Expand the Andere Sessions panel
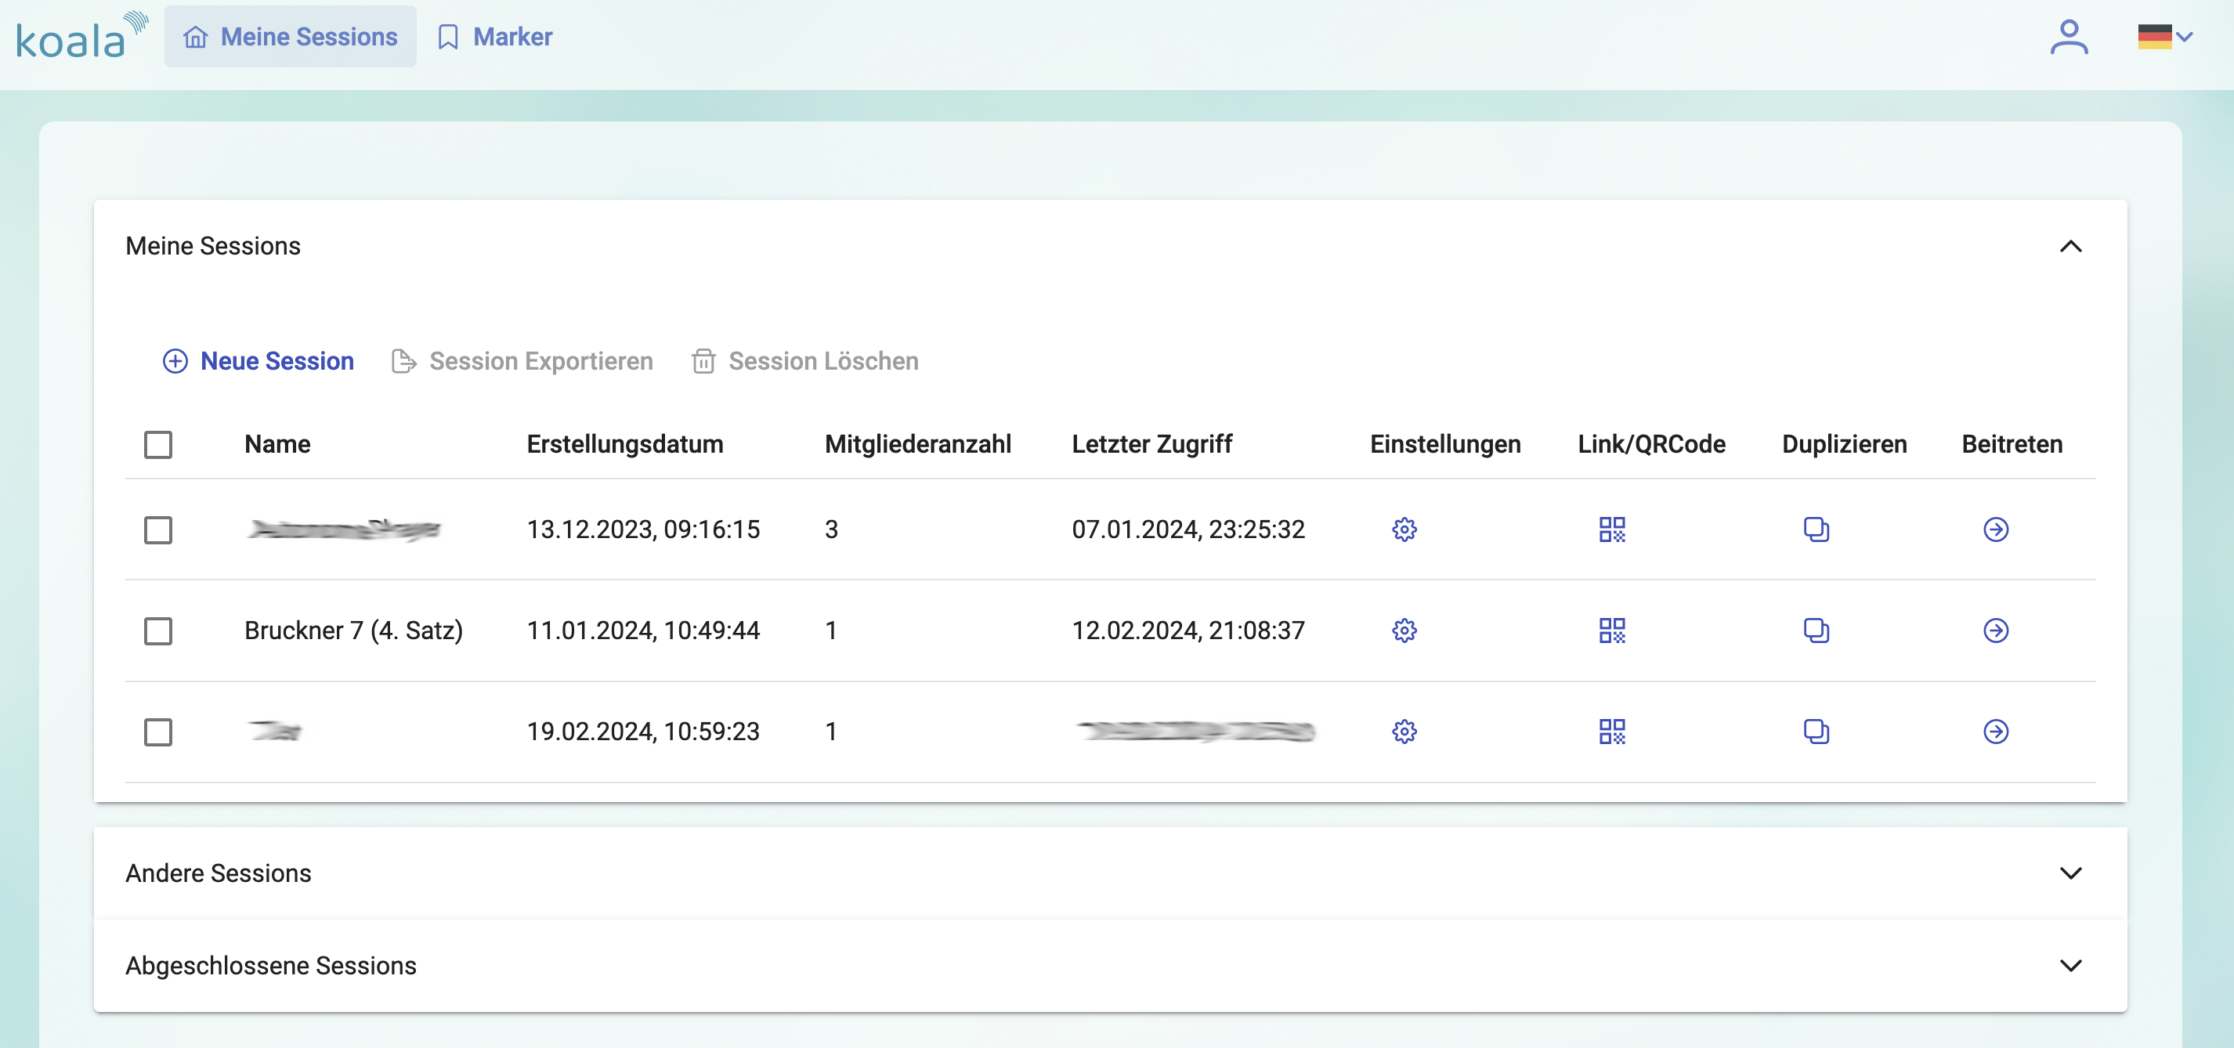The image size is (2234, 1048). (x=2070, y=873)
